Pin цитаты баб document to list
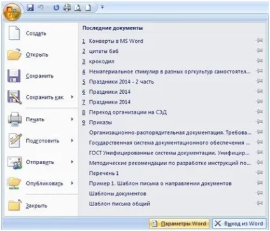This screenshot has height=231, width=270. coord(259,50)
